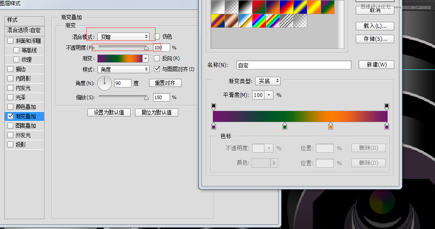Click the angle field showing 90
Screen dimensions: 435x229
(123, 83)
